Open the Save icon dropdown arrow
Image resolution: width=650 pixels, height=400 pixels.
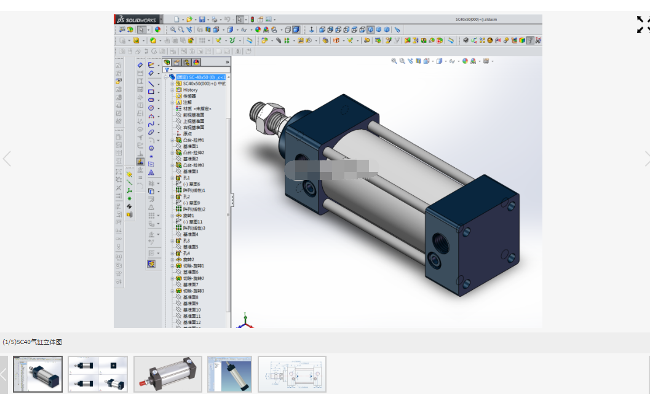[x=208, y=20]
